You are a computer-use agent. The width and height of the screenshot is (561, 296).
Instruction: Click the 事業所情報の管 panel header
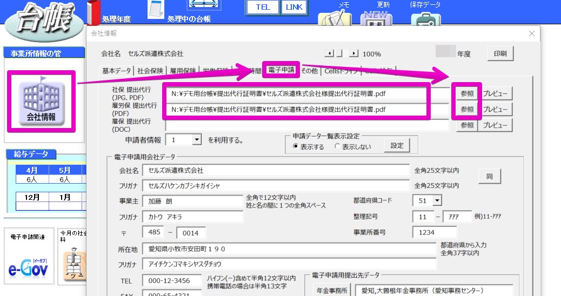[x=44, y=53]
